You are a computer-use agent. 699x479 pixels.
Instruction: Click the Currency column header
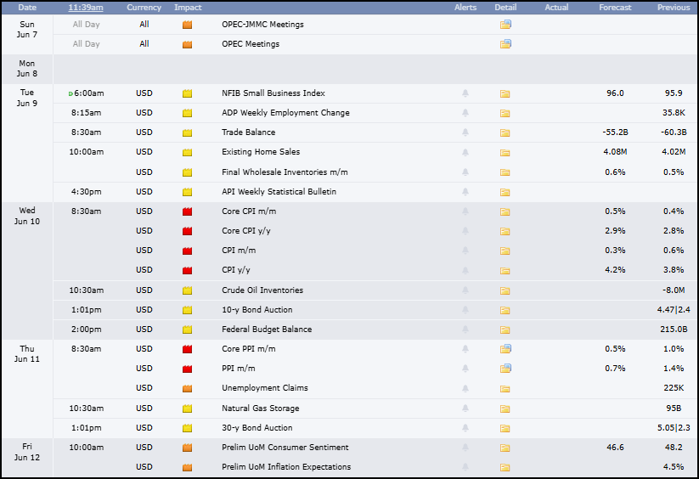click(144, 8)
